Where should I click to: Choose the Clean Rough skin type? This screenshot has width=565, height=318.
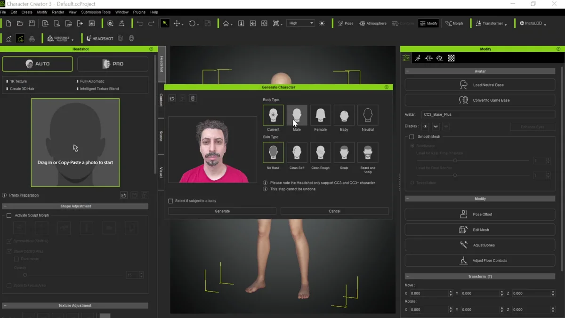coord(320,152)
